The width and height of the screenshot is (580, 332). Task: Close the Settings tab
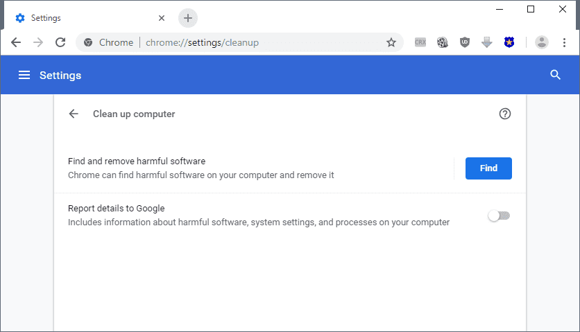click(x=162, y=18)
